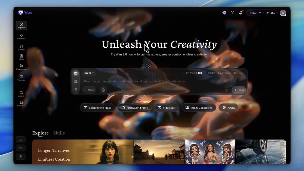Viewport: 304px width, 171px height.
Task: Open the settings lines icon in prompt box
Action: (242, 73)
